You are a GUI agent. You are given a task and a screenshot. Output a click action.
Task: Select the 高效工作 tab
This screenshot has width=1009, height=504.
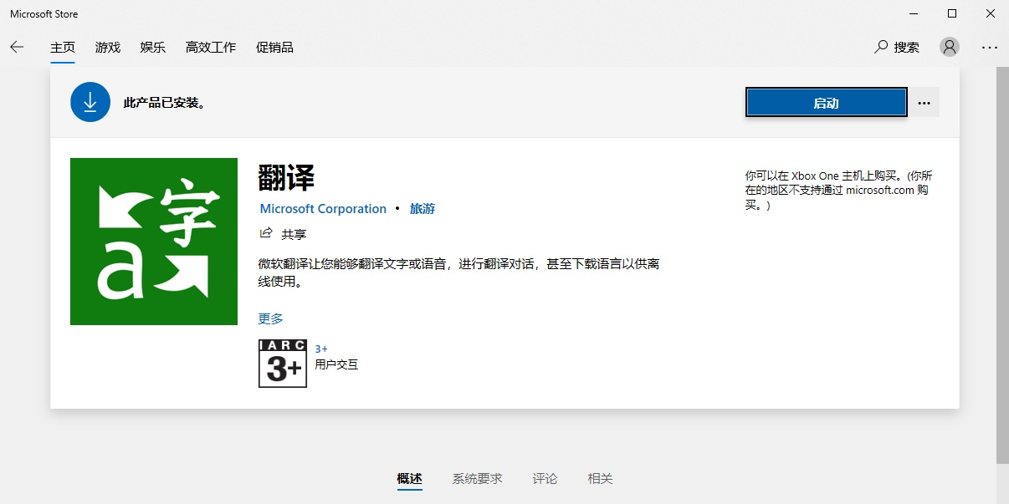click(x=211, y=47)
